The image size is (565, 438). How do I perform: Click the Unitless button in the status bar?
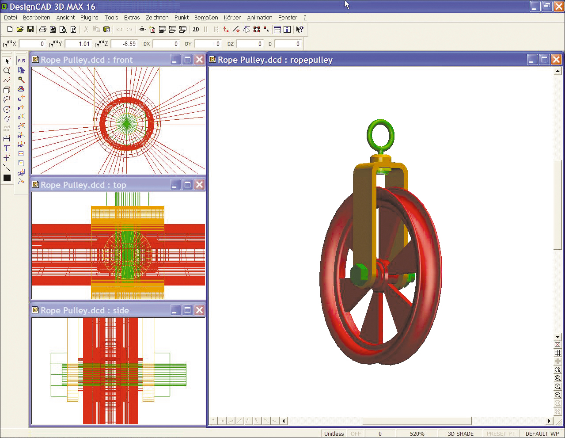[334, 434]
